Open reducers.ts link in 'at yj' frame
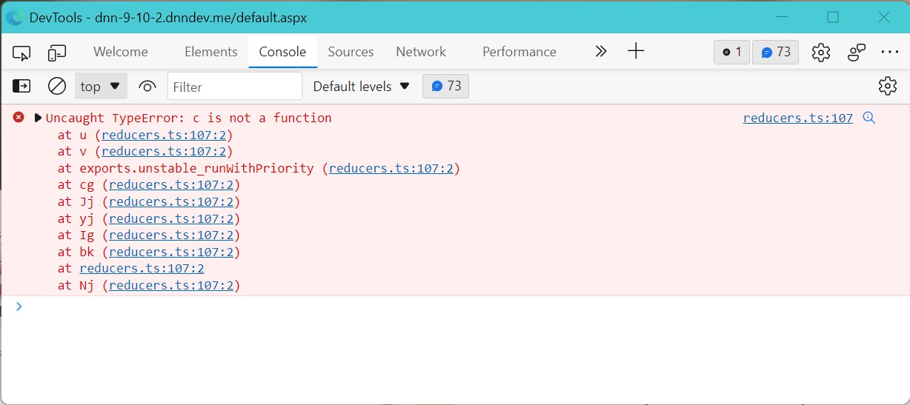Viewport: 910px width, 405px height. pos(171,218)
